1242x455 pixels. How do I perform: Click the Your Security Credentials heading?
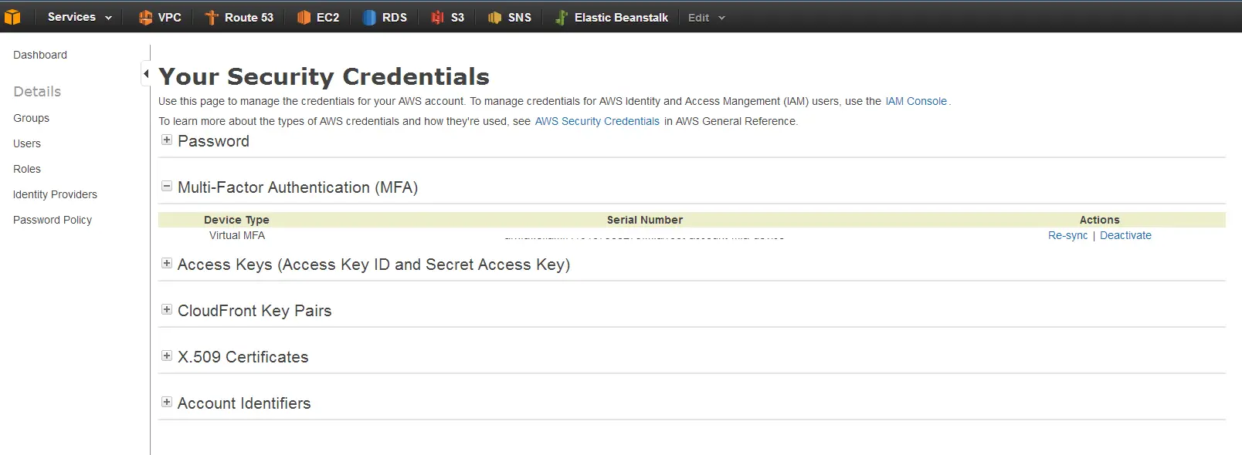tap(324, 76)
